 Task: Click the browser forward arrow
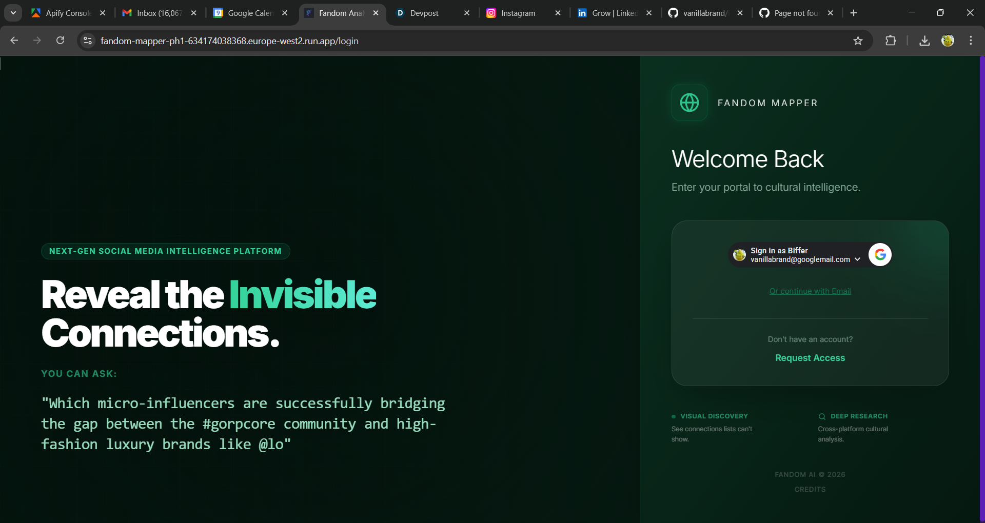click(x=37, y=41)
